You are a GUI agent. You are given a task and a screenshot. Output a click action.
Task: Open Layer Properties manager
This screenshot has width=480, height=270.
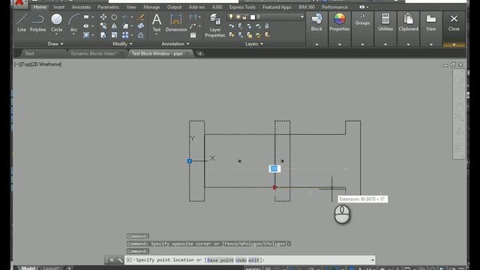[215, 25]
